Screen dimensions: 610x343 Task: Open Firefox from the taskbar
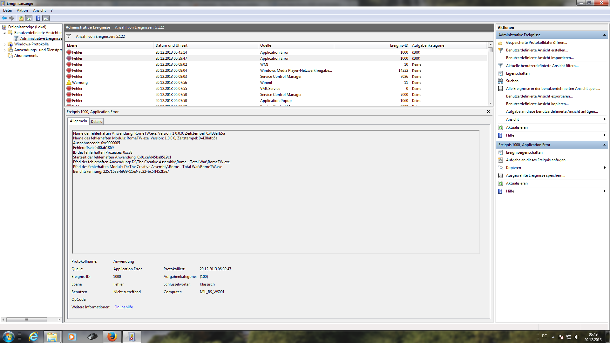pos(112,337)
